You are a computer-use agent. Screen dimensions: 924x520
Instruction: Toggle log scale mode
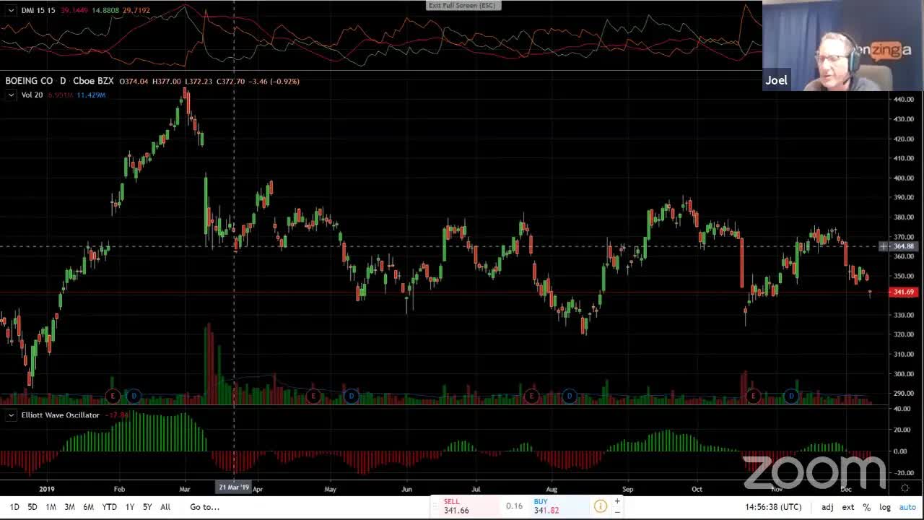(884, 507)
